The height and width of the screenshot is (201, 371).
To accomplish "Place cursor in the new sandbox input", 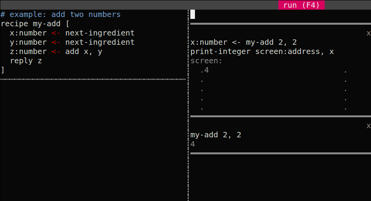I will click(x=280, y=14).
